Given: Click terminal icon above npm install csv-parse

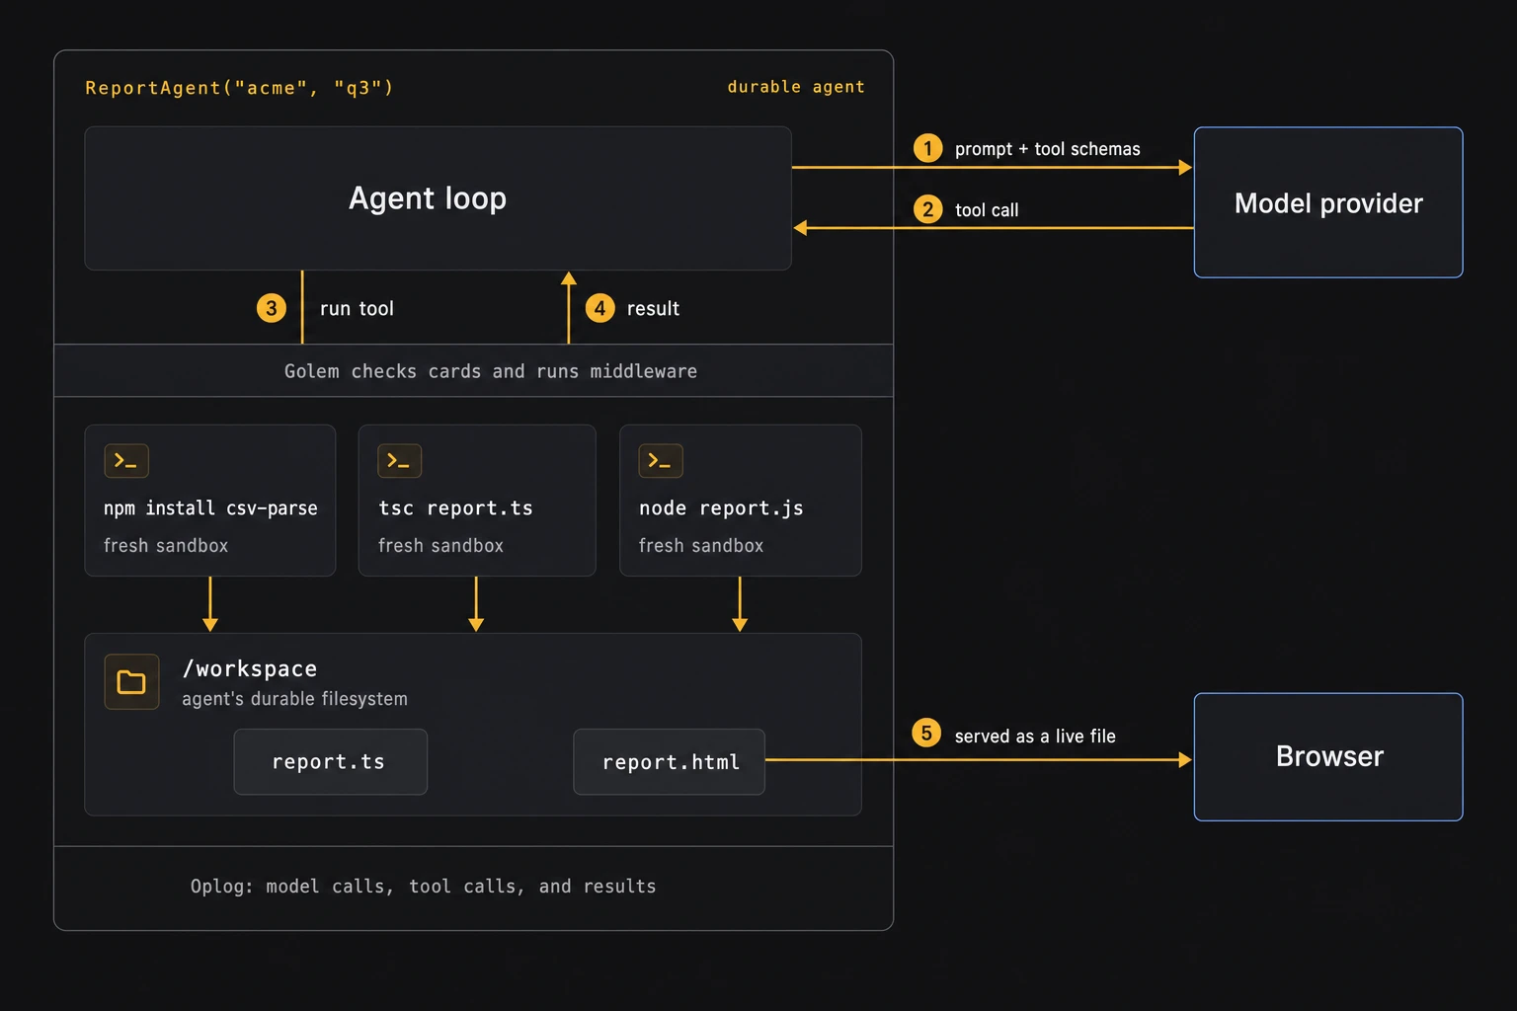Looking at the screenshot, I should [x=126, y=461].
